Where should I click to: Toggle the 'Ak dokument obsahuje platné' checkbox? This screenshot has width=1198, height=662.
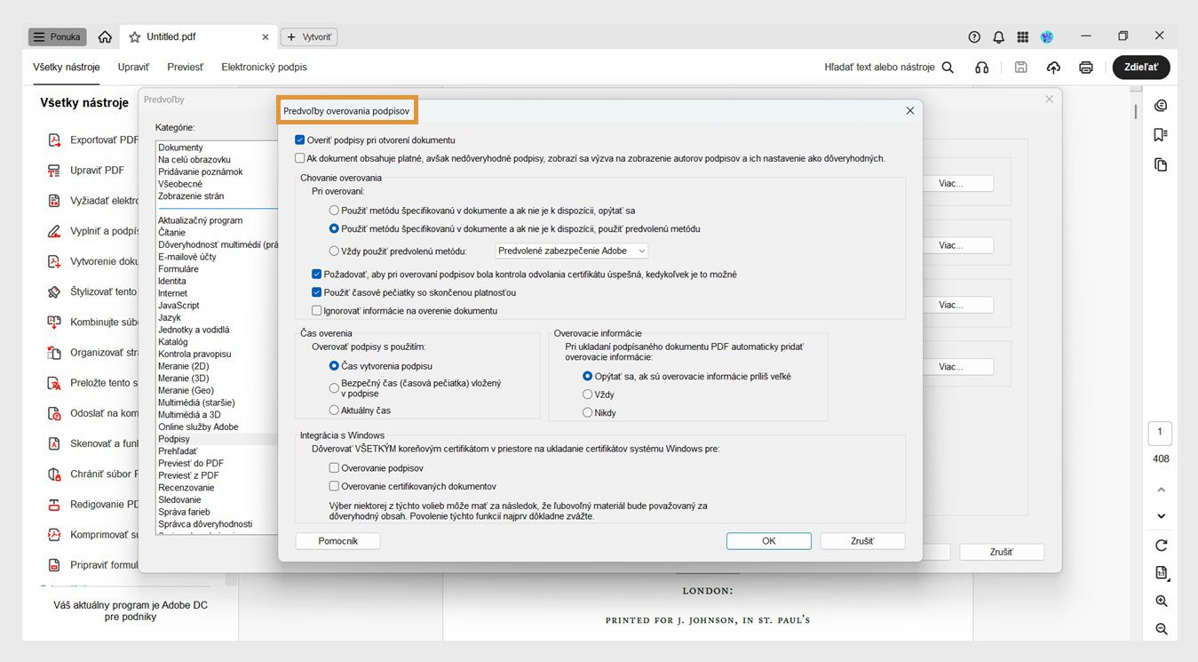click(x=300, y=158)
